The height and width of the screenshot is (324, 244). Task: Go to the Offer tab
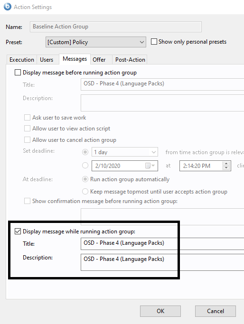(x=99, y=60)
